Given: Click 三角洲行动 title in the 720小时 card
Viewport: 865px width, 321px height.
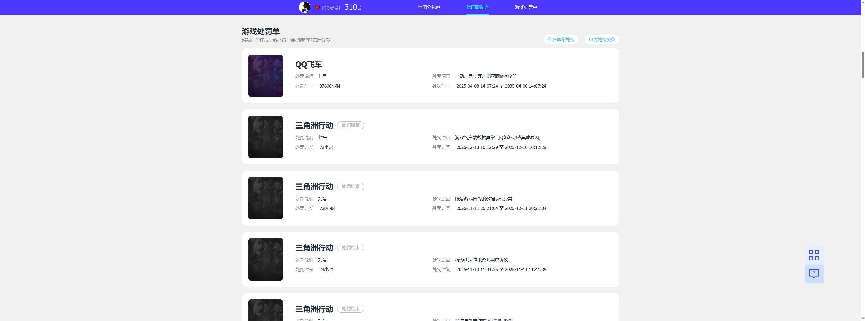Looking at the screenshot, I should pyautogui.click(x=314, y=187).
